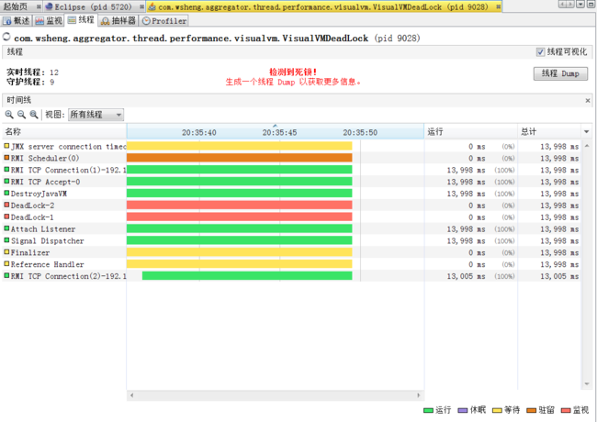The width and height of the screenshot is (597, 422).
Task: Click the vertical scrollbar down arrow
Action: [x=587, y=384]
